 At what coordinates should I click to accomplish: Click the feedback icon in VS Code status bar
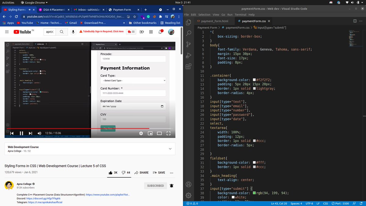[x=354, y=204]
